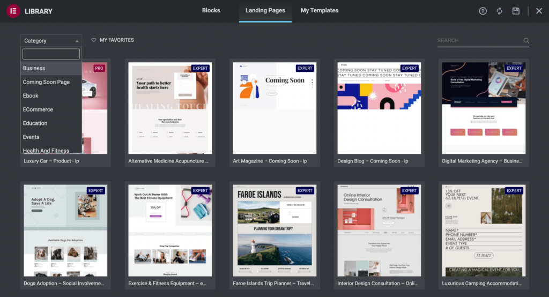Click PRO badge on Luxury Car template
This screenshot has width=549, height=297.
coord(99,68)
